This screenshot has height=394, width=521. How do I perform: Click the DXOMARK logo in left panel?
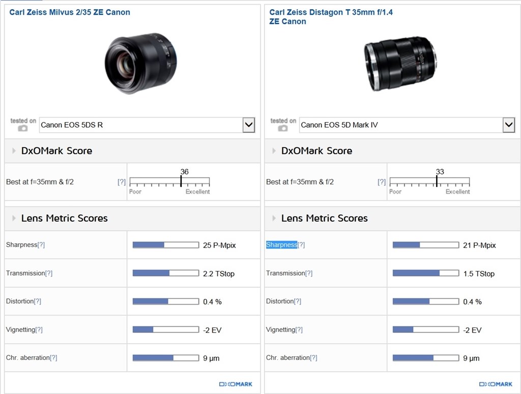(236, 384)
